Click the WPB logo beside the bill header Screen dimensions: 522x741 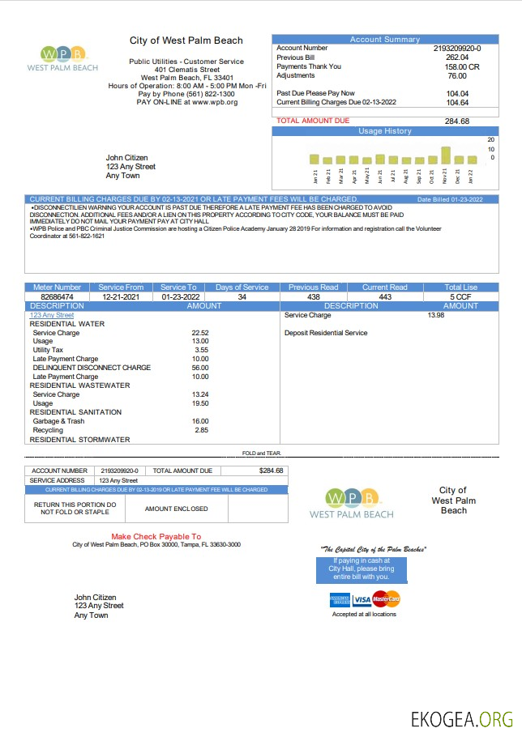(x=62, y=58)
